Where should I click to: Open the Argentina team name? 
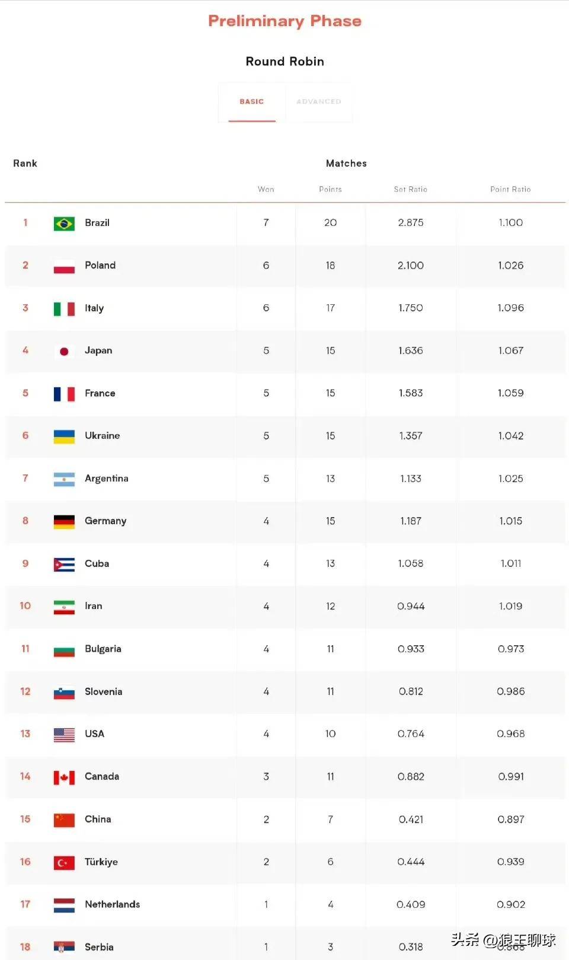107,479
